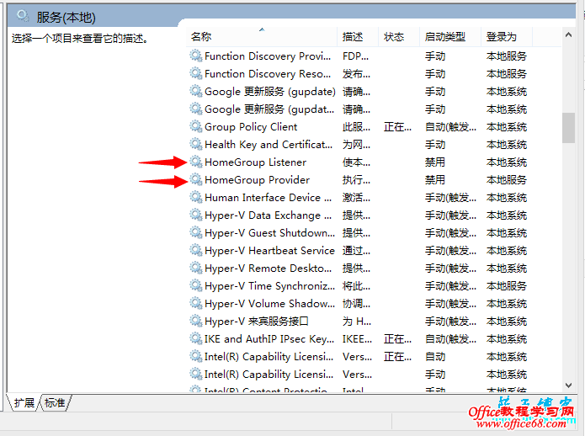This screenshot has height=436, width=585.
Task: Click the vertical scrollbar thumb
Action: 568,128
